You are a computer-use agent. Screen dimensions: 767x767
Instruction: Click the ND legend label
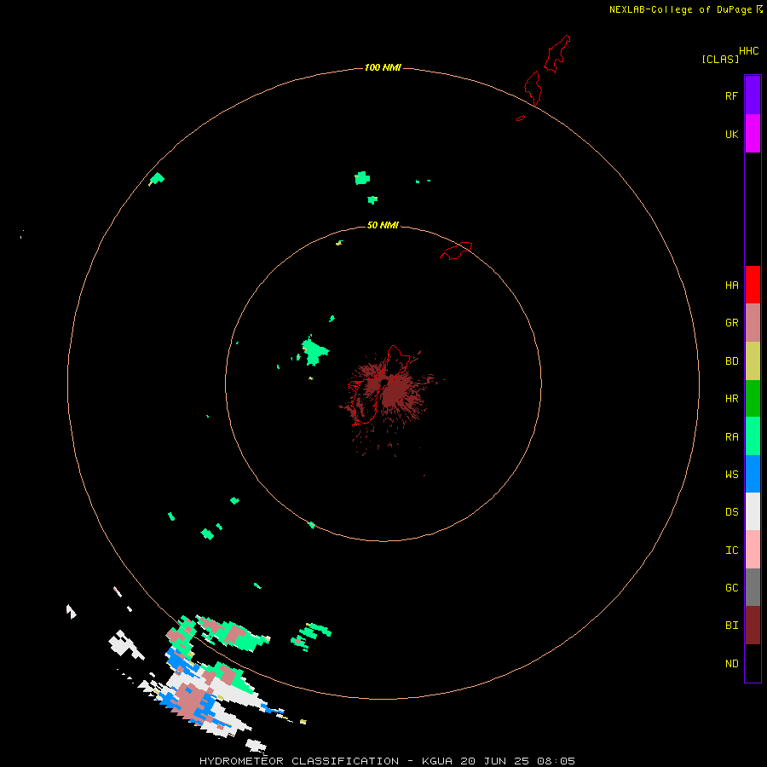pyautogui.click(x=731, y=664)
